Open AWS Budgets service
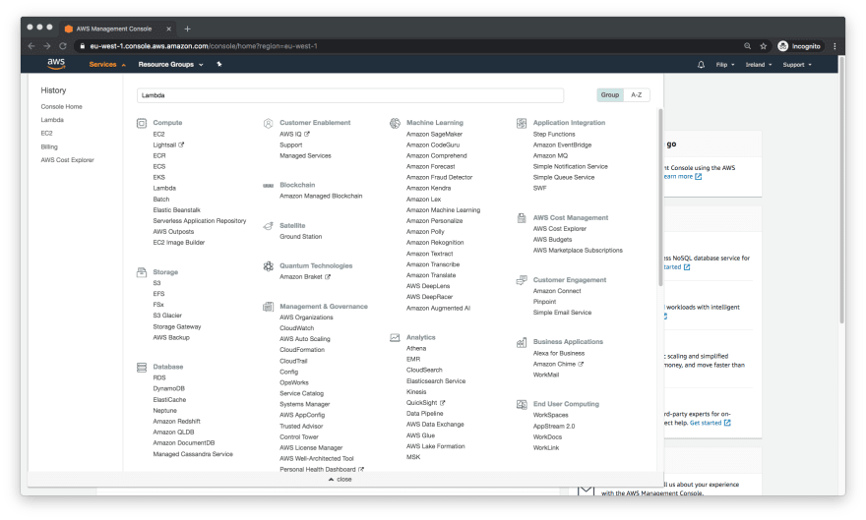The height and width of the screenshot is (520, 866). [x=552, y=239]
